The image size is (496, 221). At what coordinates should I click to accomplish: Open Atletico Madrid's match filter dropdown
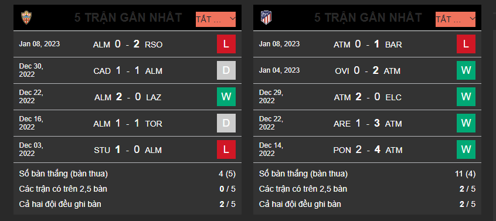pyautogui.click(x=456, y=19)
